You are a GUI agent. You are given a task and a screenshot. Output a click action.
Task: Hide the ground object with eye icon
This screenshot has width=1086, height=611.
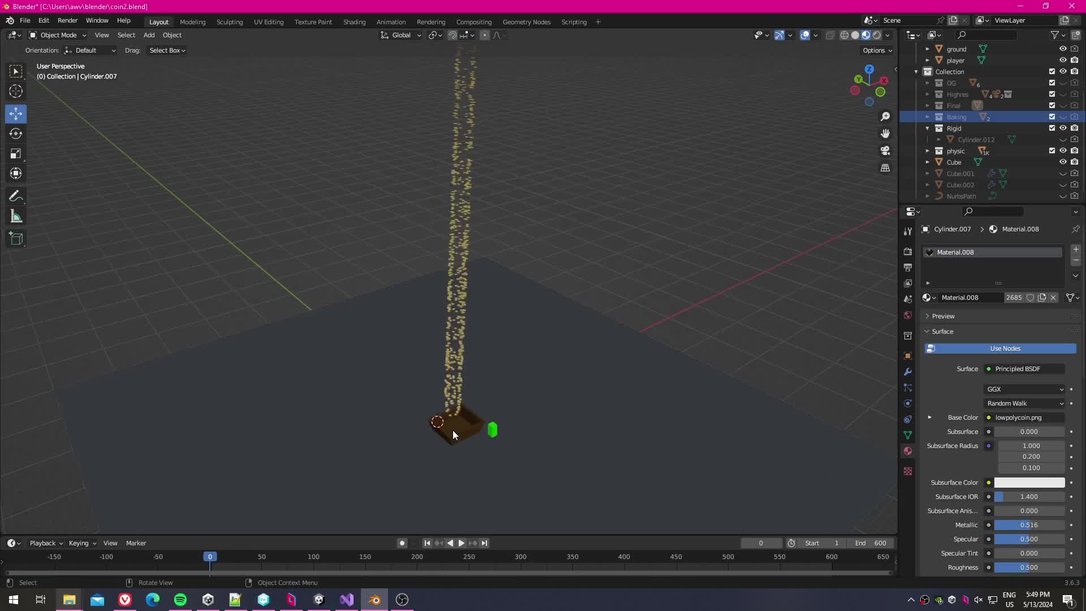(x=1063, y=49)
